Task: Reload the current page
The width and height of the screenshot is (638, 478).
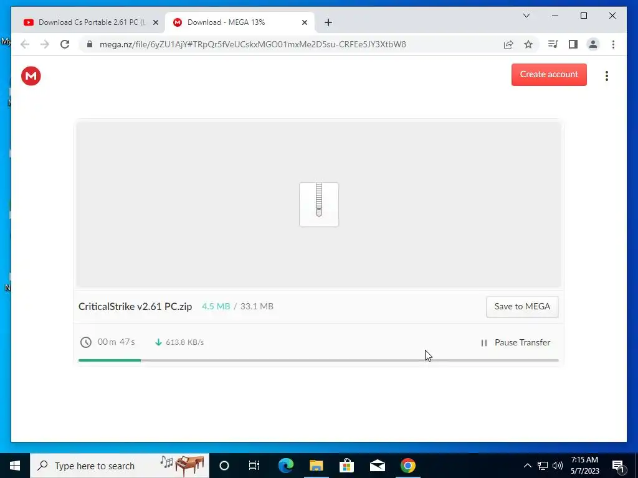Action: coord(65,44)
